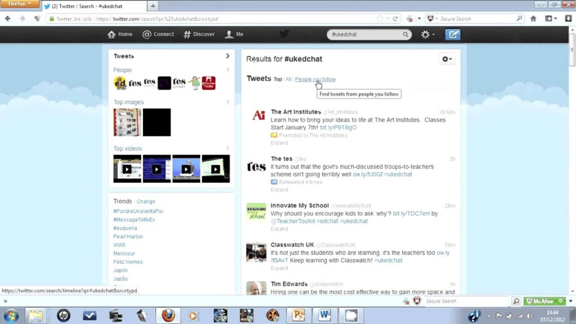Image resolution: width=576 pixels, height=324 pixels.
Task: Open the black top image thumbnail
Action: pyautogui.click(x=157, y=122)
